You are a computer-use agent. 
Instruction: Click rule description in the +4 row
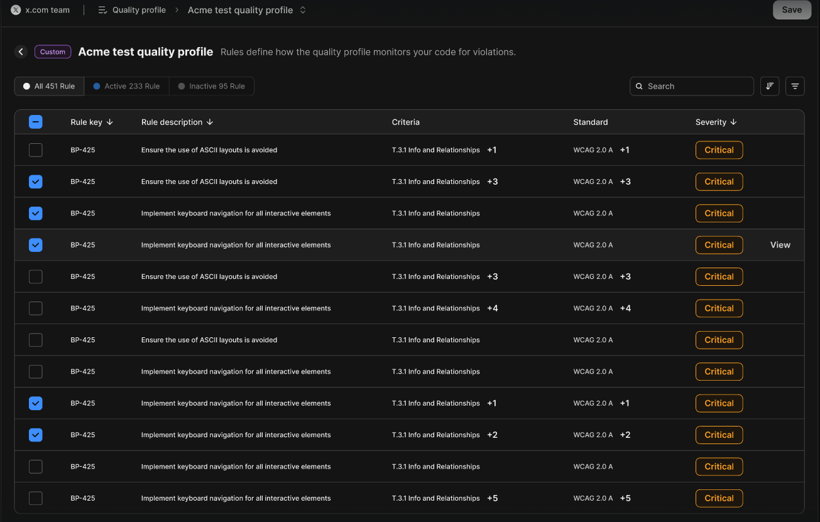(x=236, y=308)
